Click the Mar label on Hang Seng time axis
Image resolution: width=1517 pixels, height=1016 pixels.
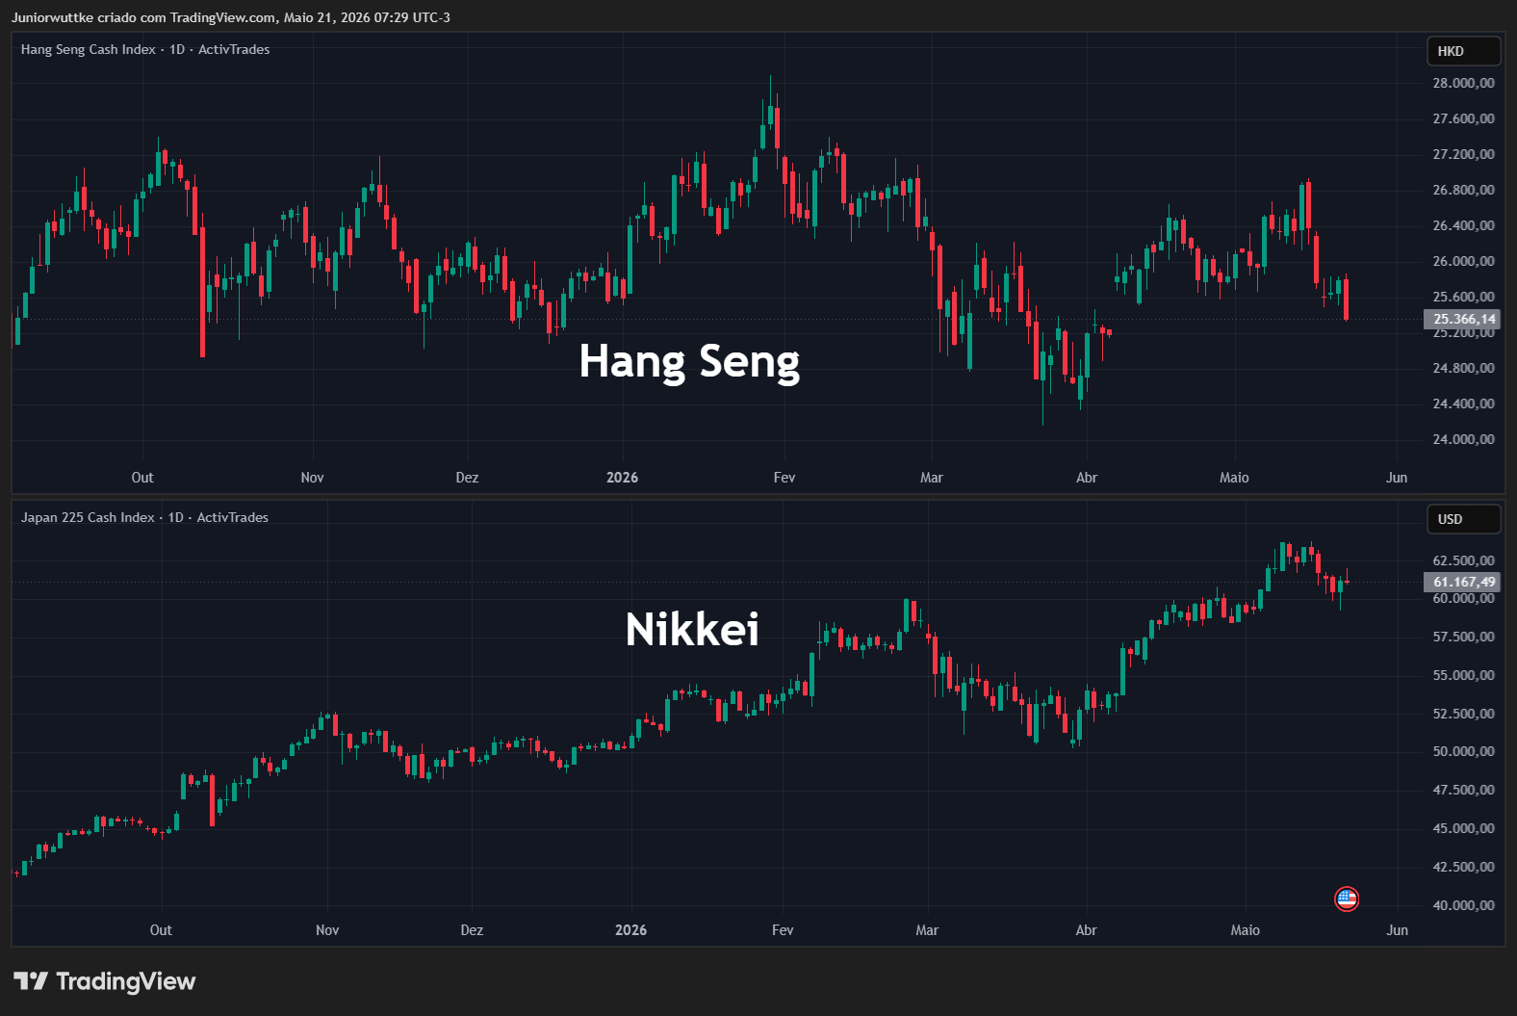(x=932, y=478)
